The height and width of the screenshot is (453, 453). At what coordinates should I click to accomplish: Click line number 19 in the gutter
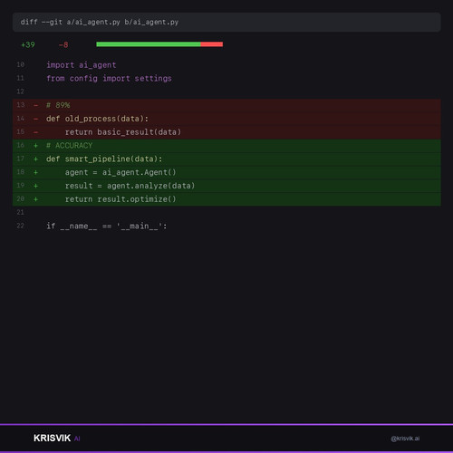pyautogui.click(x=21, y=186)
